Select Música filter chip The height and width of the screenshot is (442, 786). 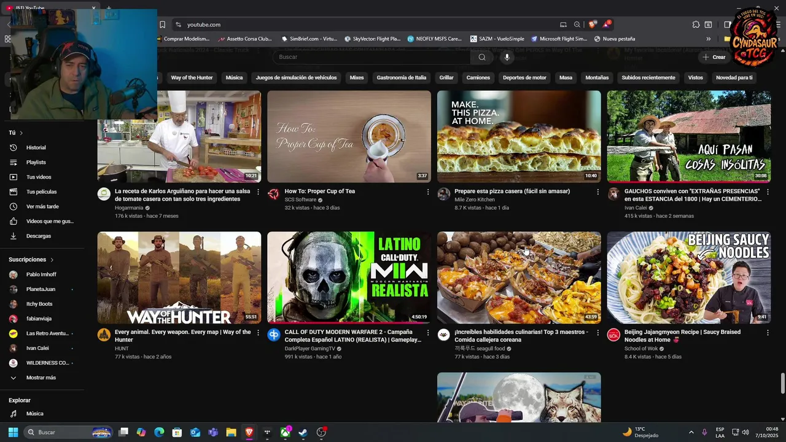click(234, 78)
